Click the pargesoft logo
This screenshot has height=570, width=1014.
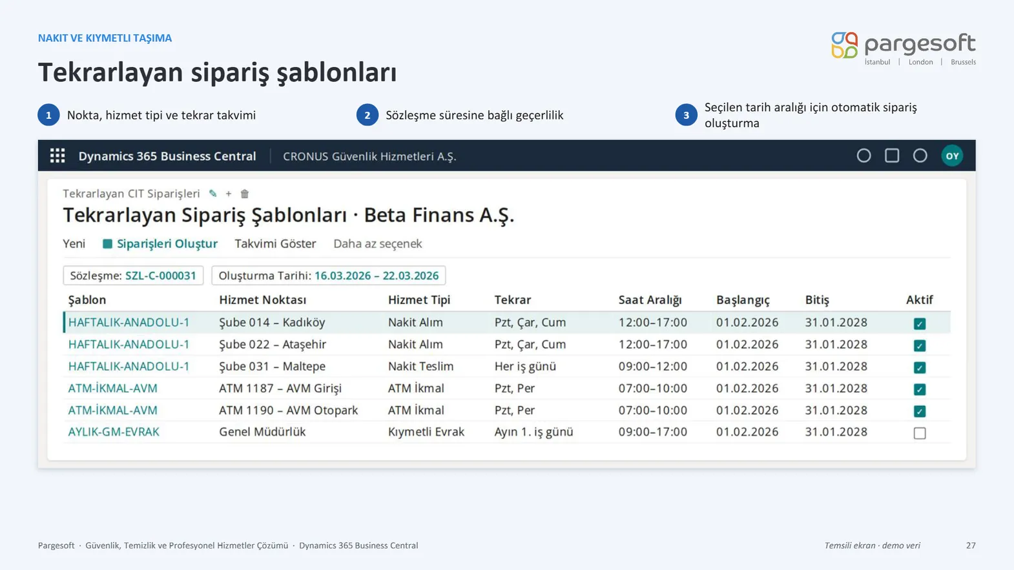point(903,48)
